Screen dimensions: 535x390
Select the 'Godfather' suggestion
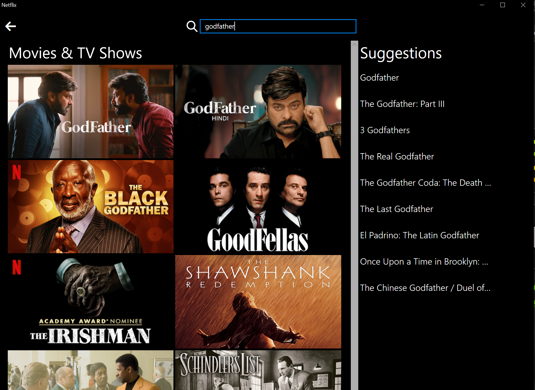coord(379,78)
